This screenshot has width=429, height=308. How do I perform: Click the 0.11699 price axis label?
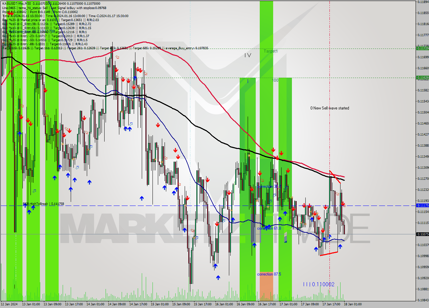click(423, 57)
